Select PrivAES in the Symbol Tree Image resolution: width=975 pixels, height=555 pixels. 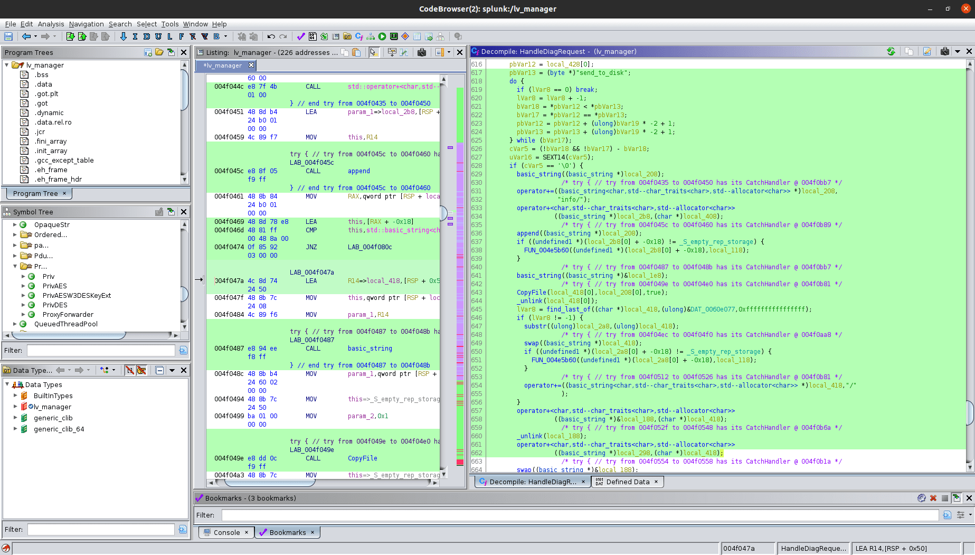pos(54,286)
